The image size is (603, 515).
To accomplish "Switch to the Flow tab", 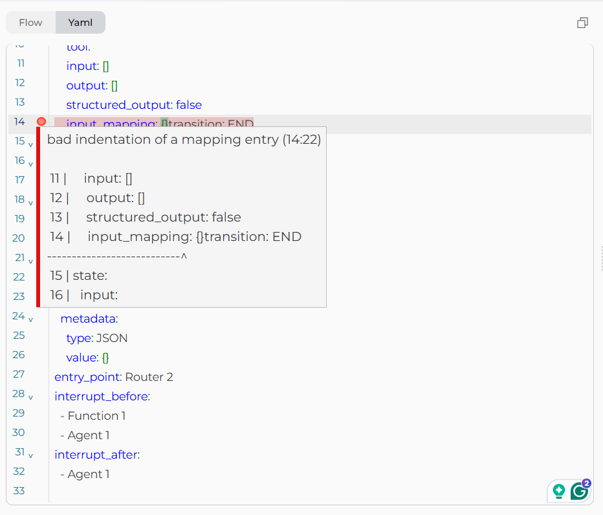I will coord(30,23).
